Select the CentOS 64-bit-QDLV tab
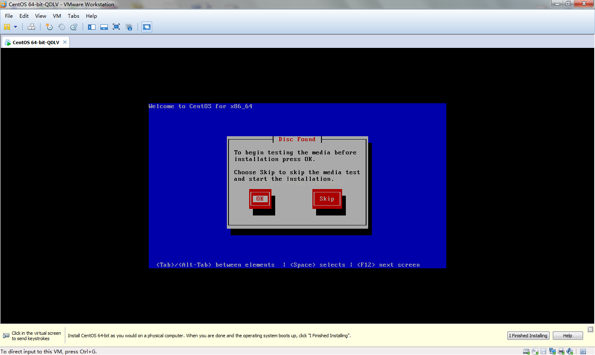The image size is (595, 355). point(36,42)
